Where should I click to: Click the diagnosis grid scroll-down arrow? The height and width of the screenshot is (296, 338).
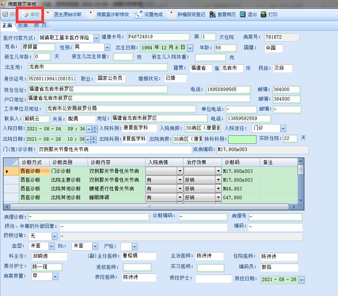point(300,200)
